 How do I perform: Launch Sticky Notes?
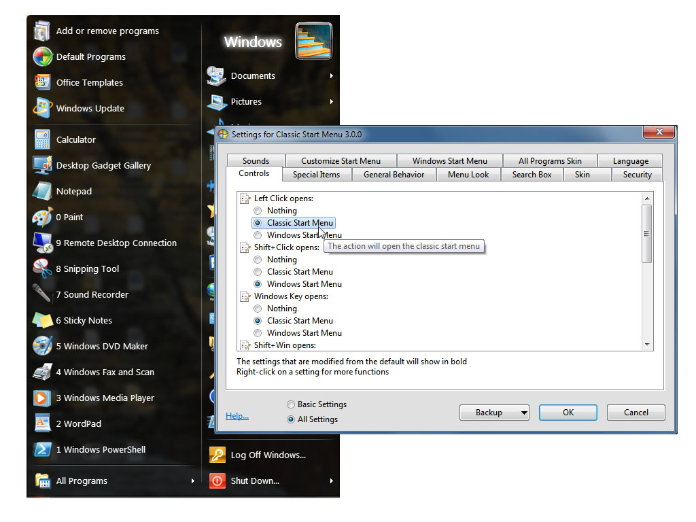[x=84, y=321]
